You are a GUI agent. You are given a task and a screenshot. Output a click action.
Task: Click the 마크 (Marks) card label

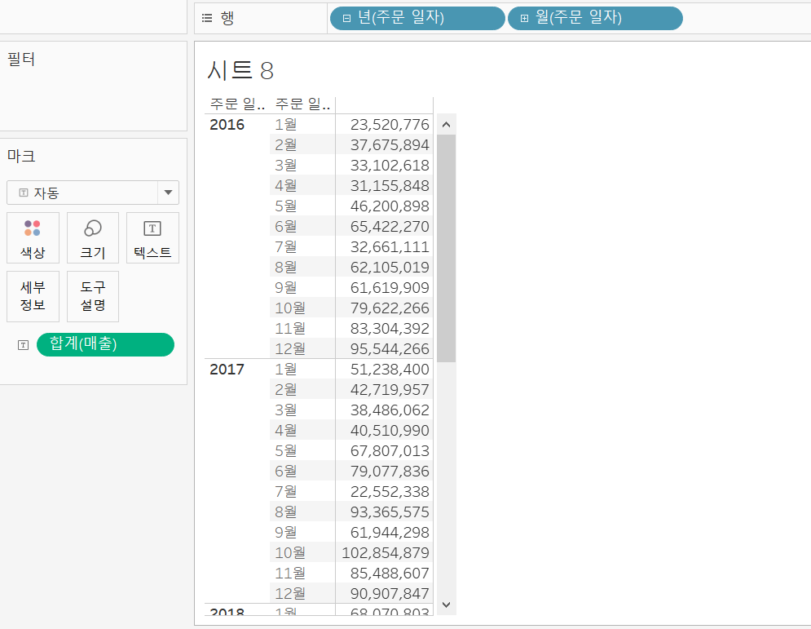point(21,156)
